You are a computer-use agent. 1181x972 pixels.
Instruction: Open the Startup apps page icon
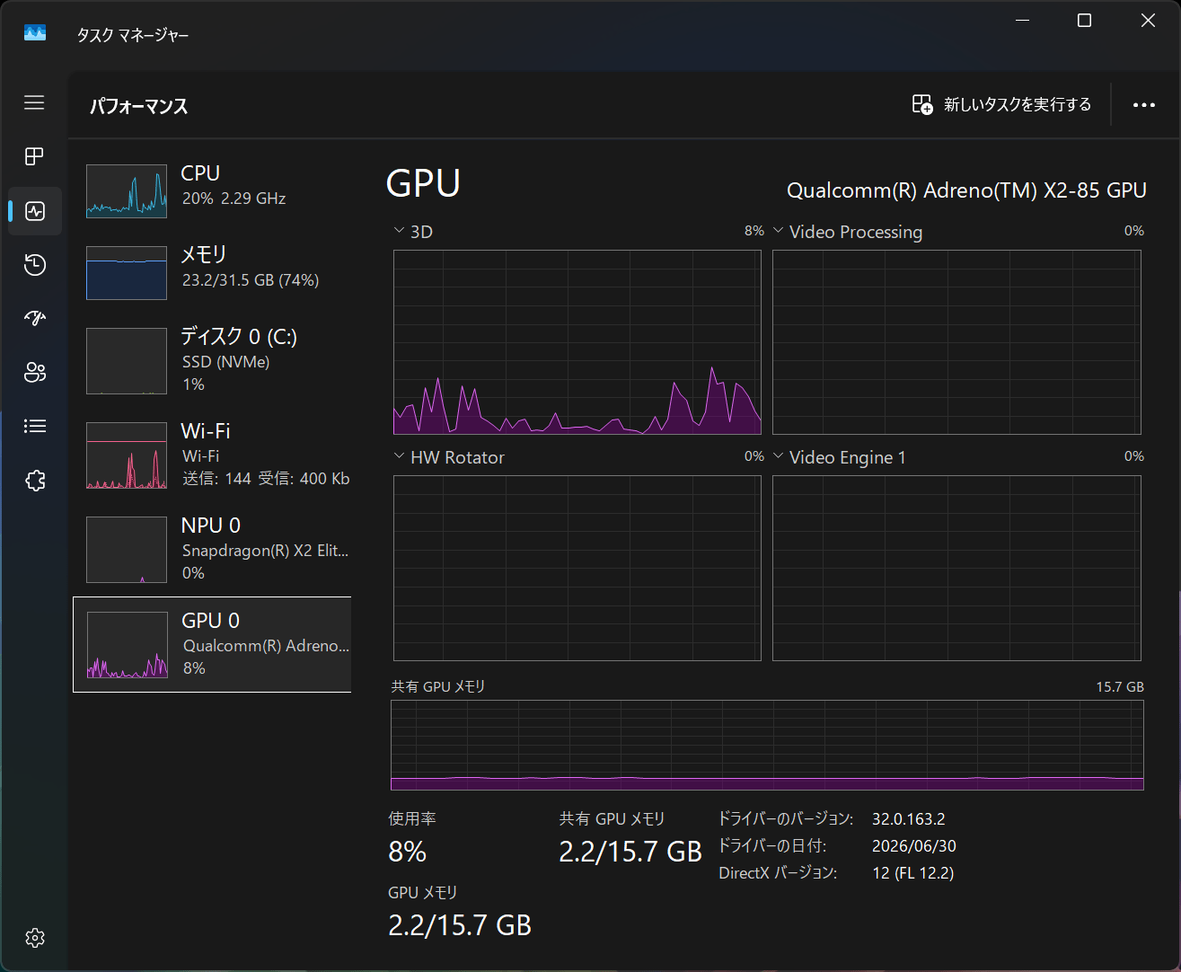coord(35,318)
